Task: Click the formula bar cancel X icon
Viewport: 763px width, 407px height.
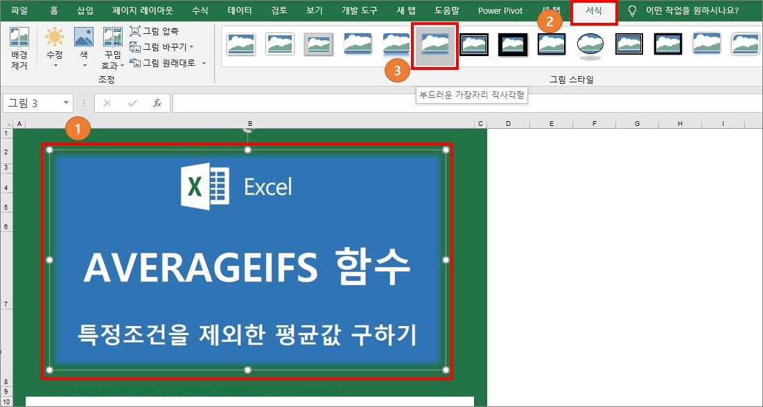Action: [107, 103]
